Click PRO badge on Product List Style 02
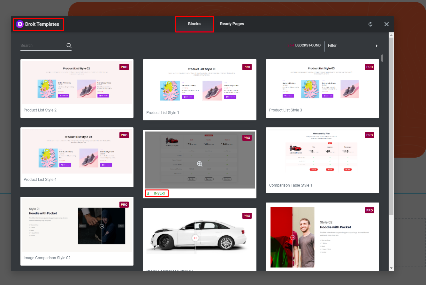 (124, 67)
